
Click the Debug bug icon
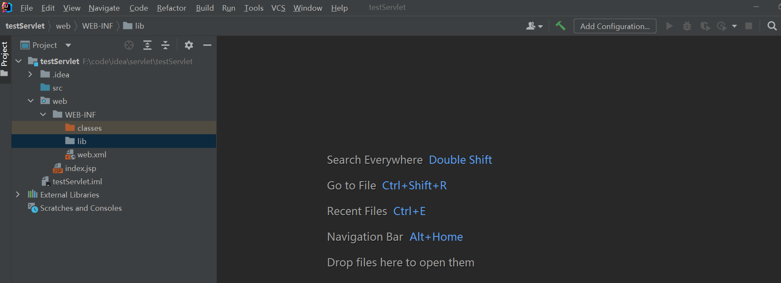[x=687, y=26]
